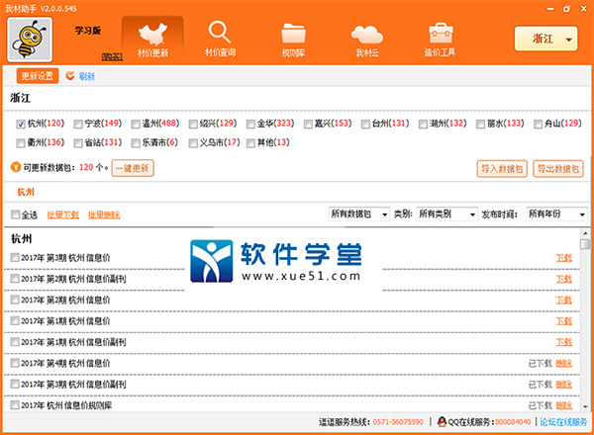This screenshot has width=594, height=435.
Task: Check the 全选 checkbox
Action: [15, 215]
